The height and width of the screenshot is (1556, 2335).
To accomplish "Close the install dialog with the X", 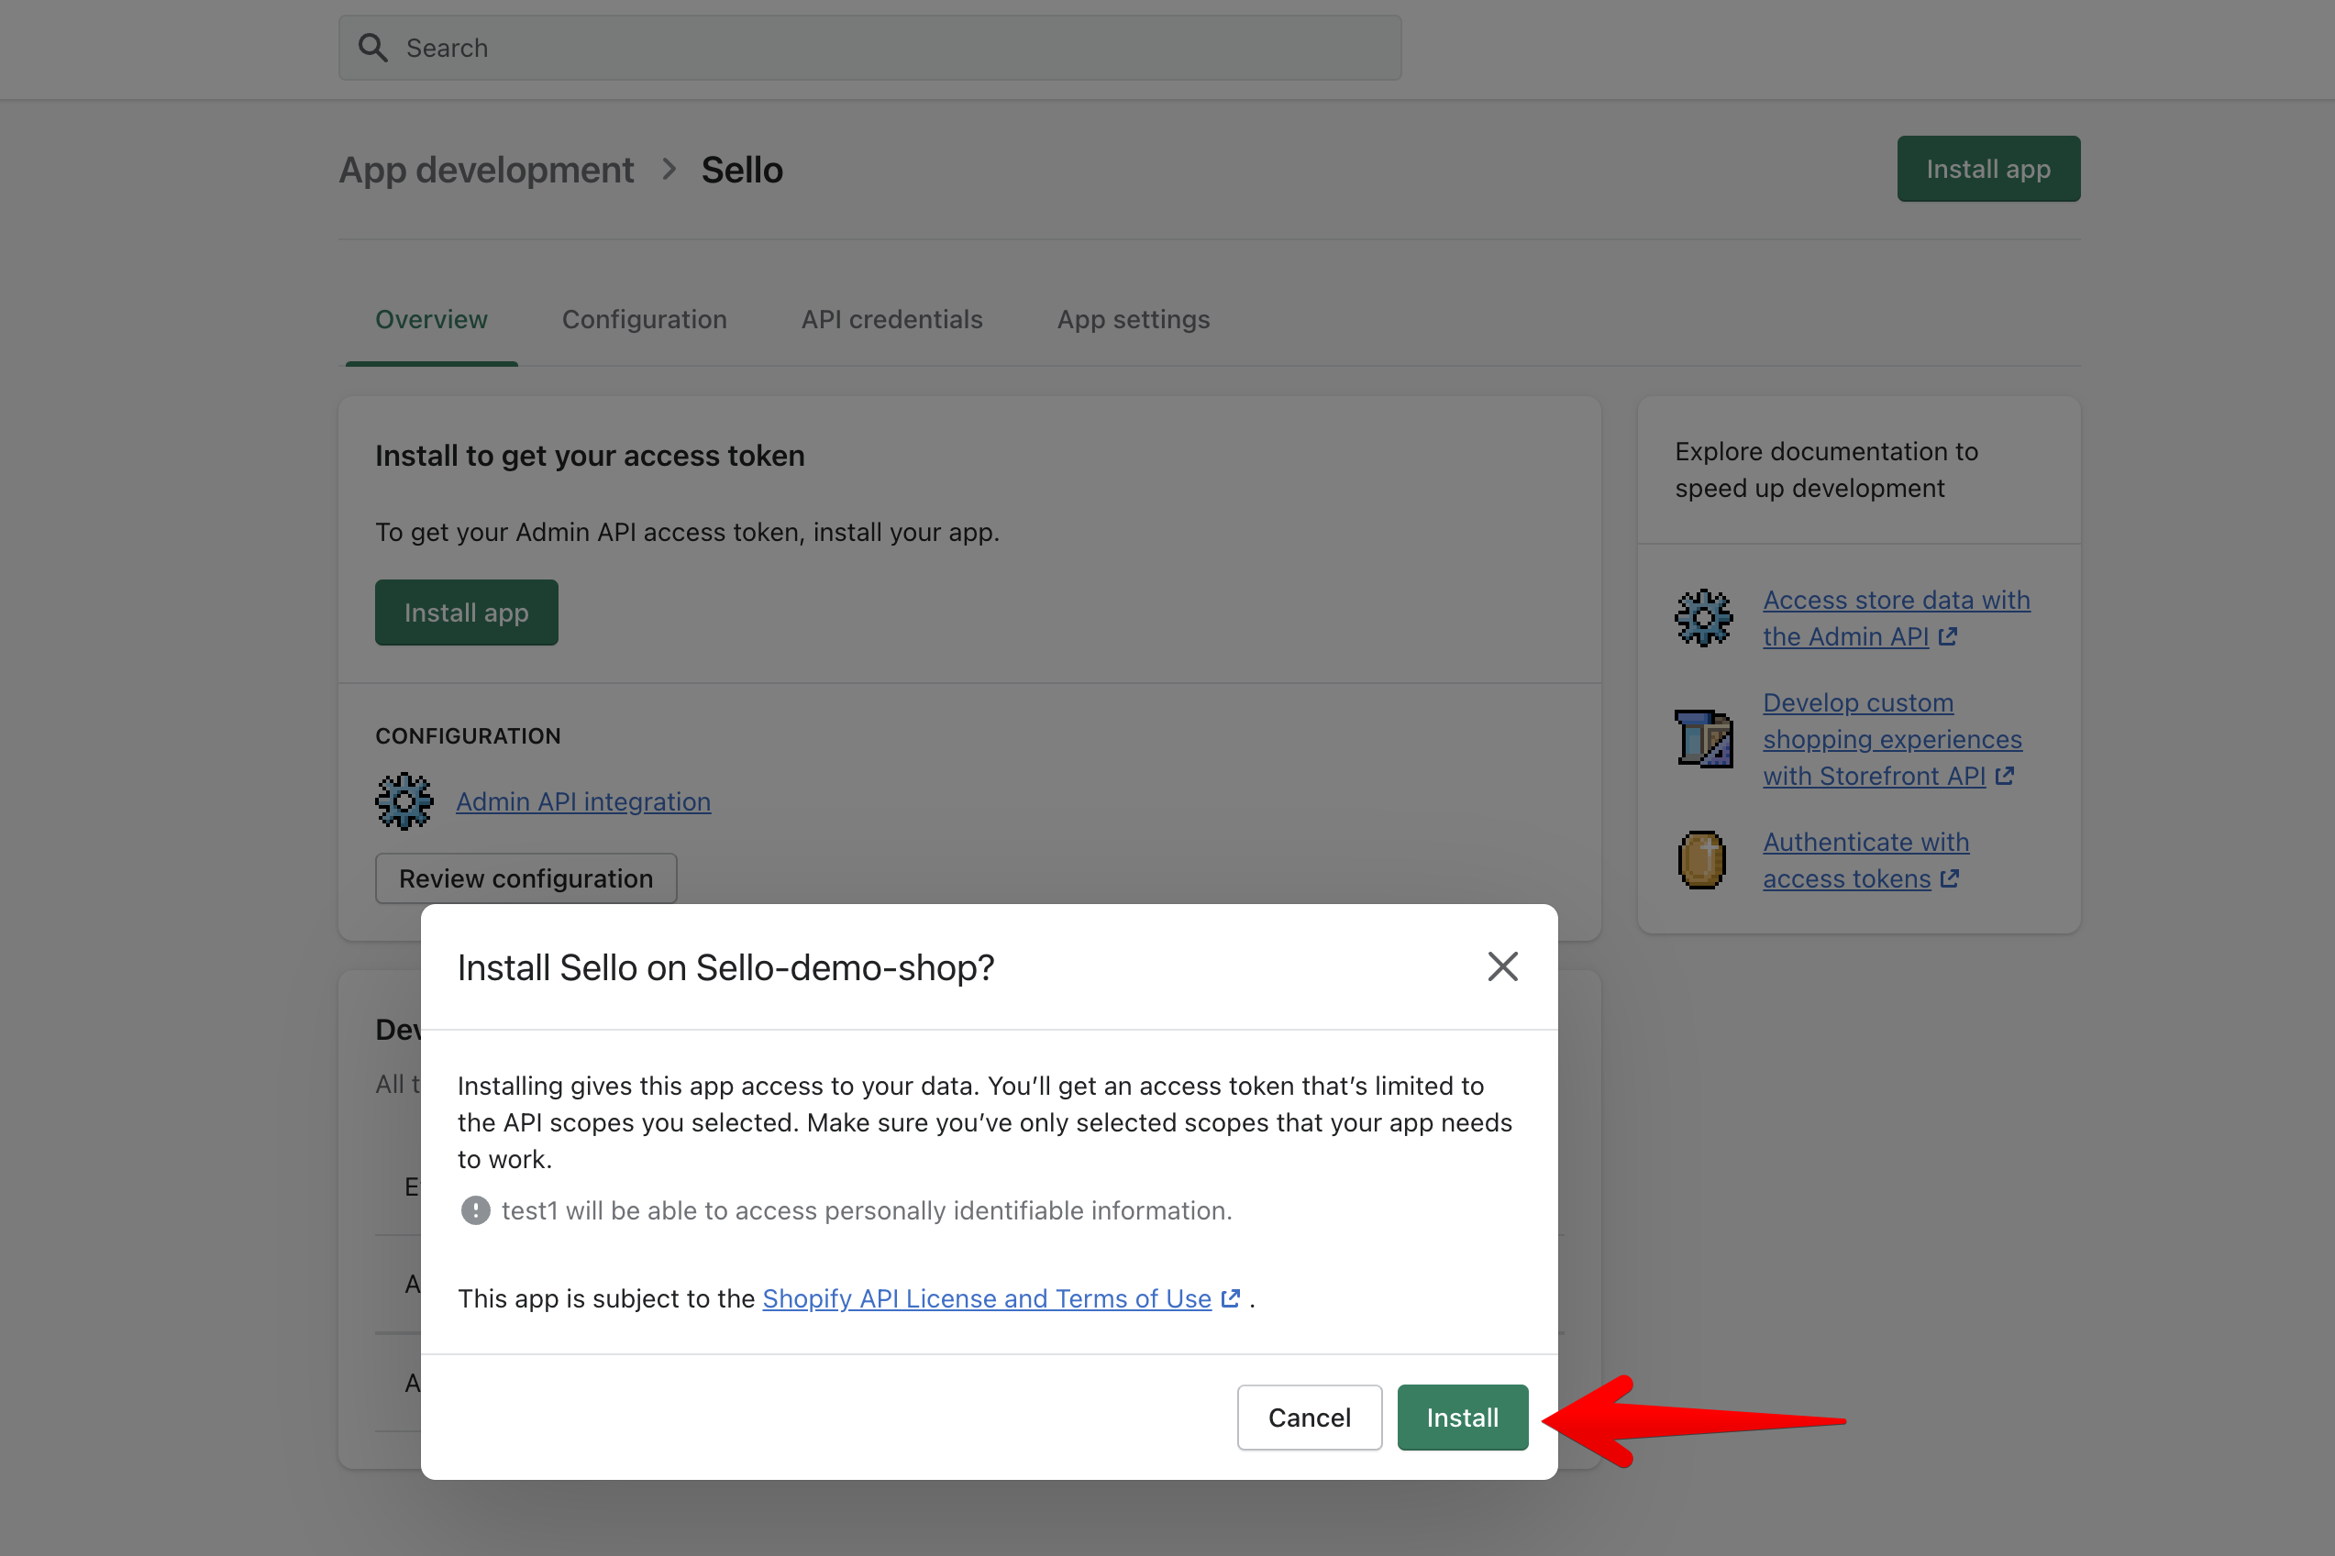I will (1502, 966).
